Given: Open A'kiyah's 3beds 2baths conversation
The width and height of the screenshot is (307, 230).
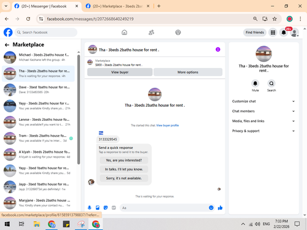Looking at the screenshot, I should pos(38,155).
